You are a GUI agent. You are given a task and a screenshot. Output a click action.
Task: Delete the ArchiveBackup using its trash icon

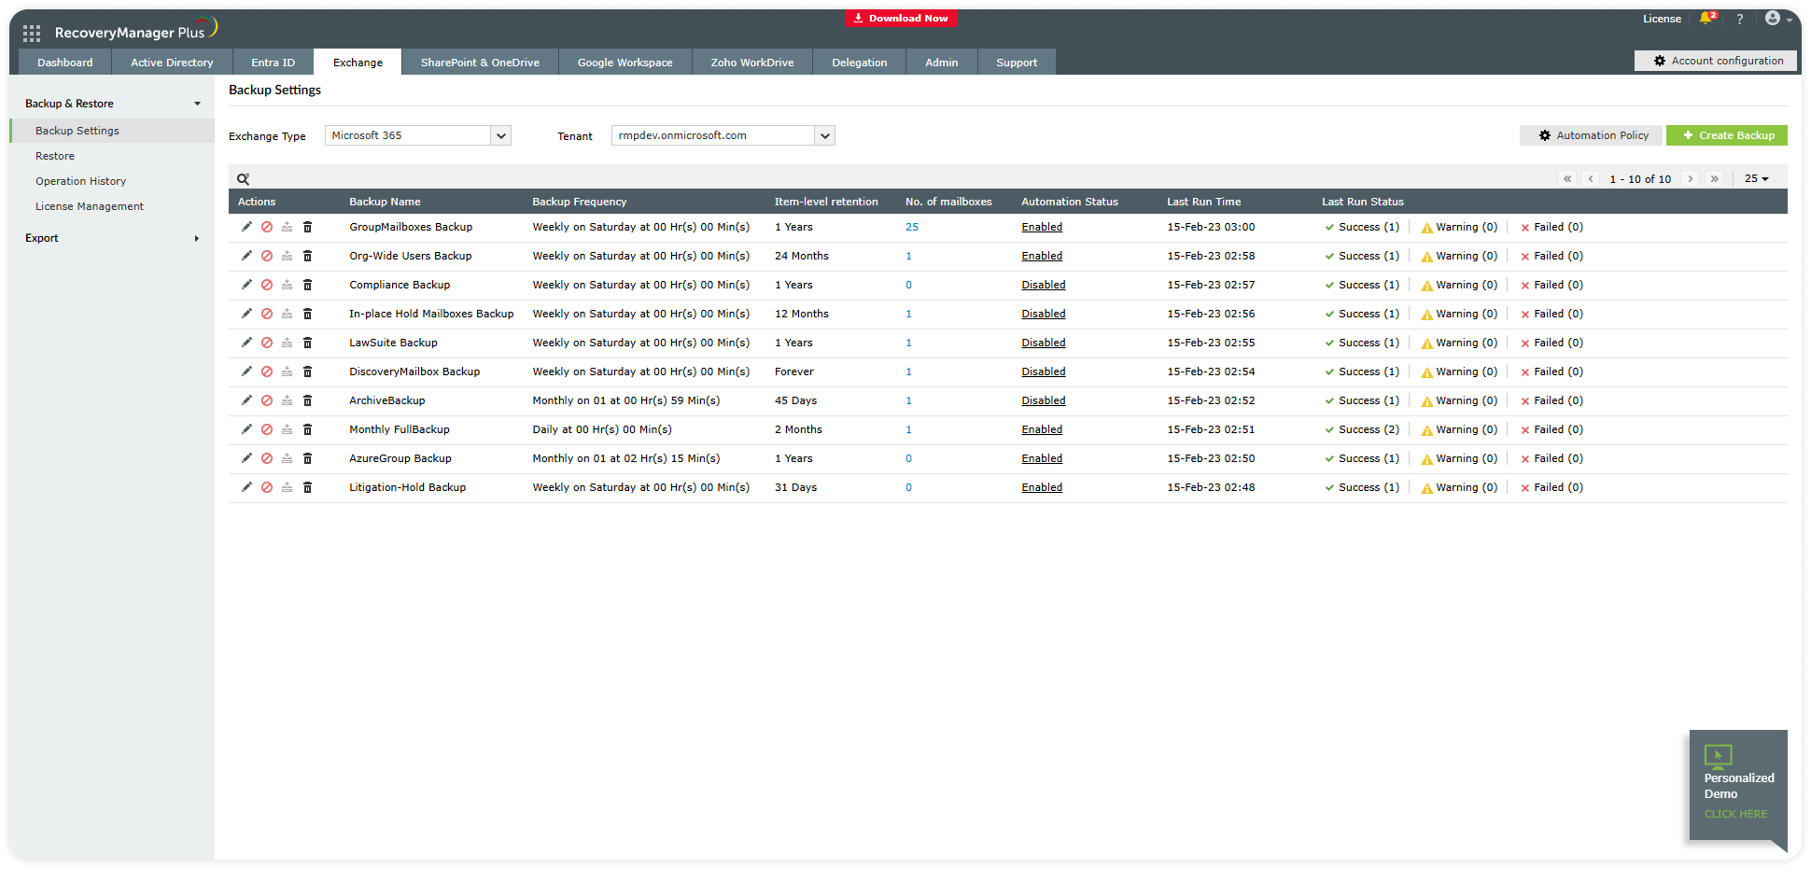click(307, 400)
